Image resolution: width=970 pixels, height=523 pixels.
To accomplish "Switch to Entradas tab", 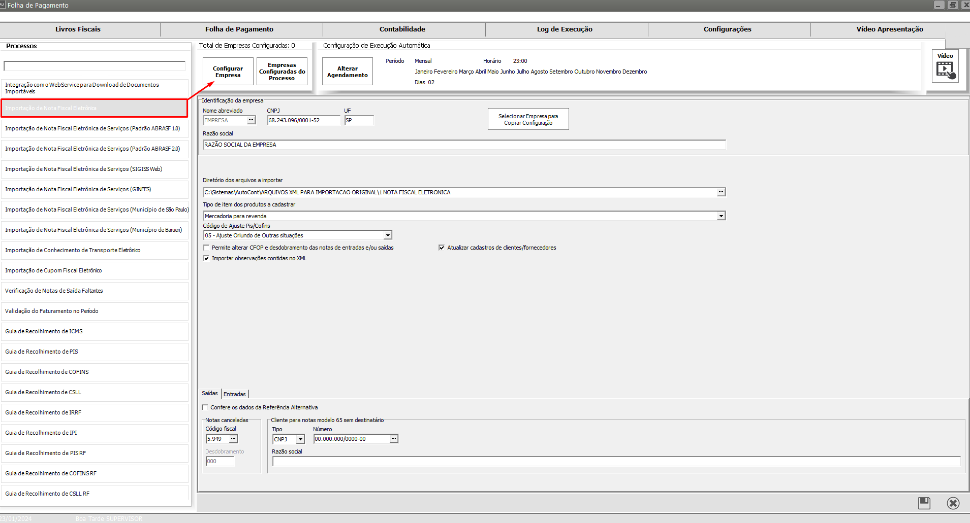I will [x=235, y=394].
